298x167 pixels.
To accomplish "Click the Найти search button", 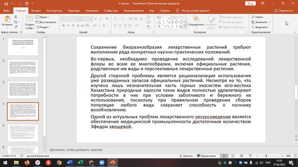I will [x=257, y=17].
